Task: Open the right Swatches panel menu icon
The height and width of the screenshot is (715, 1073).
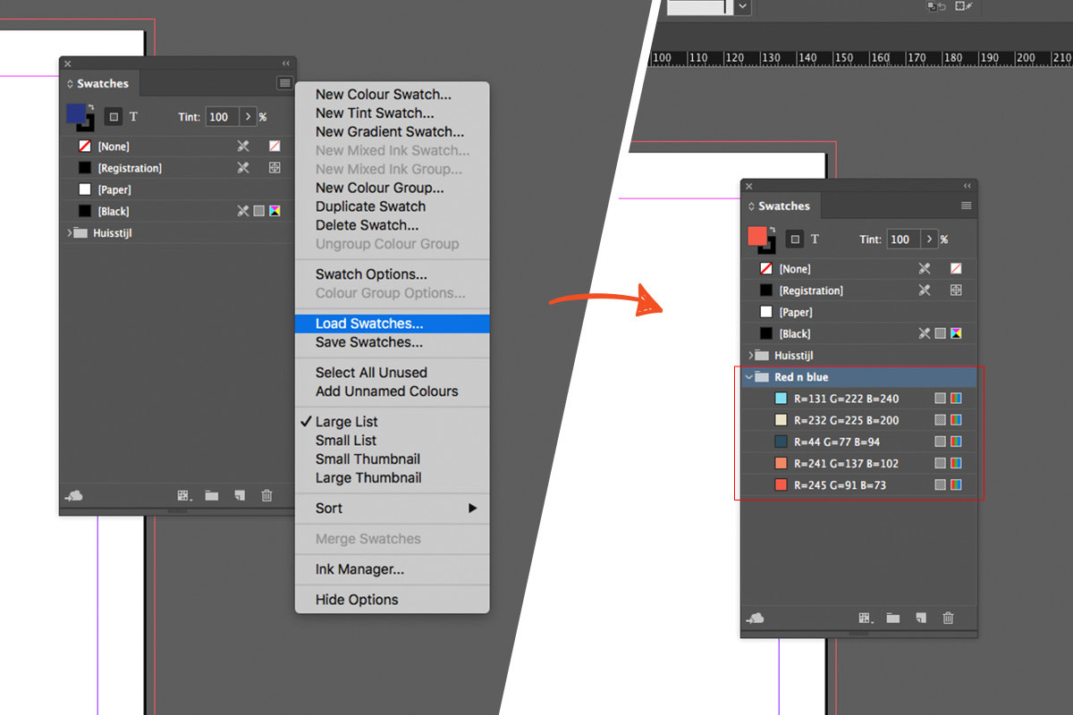Action: coord(967,206)
